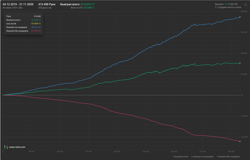Image resolution: width=250 pixels, height=160 pixels.
Task: Click x-axis label 100 000
Action: pyautogui.click(x=60, y=151)
